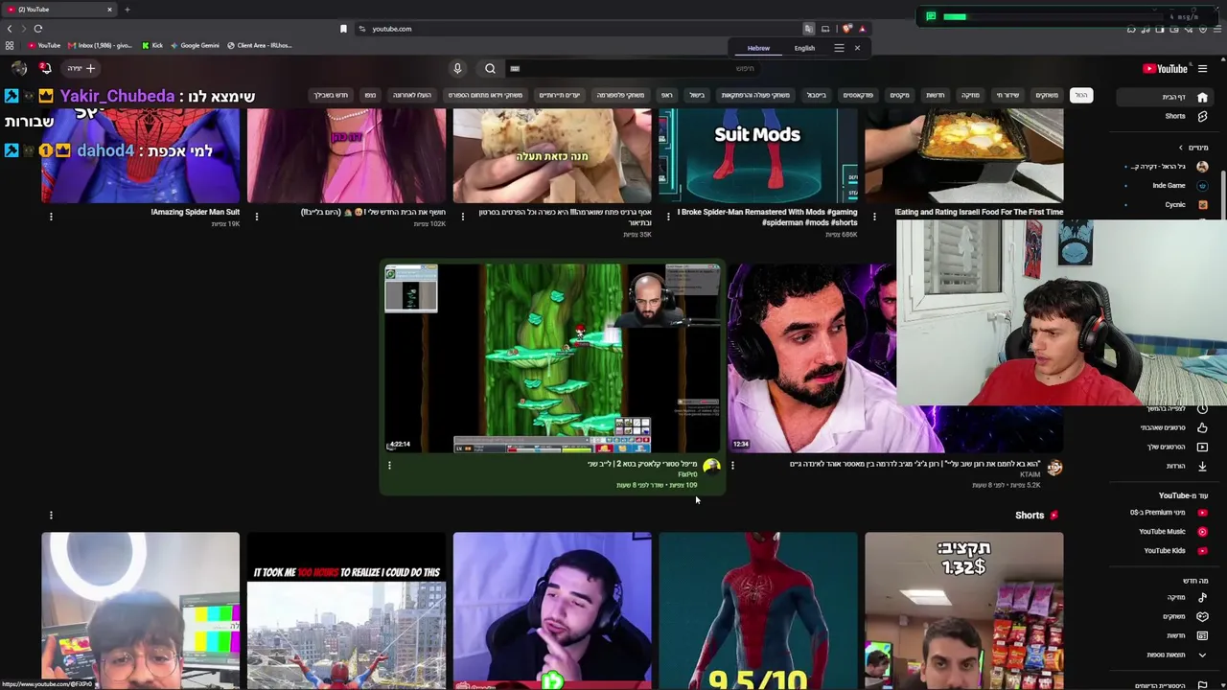1227x690 pixels.
Task: Start voice search with the microphone
Action: [457, 68]
